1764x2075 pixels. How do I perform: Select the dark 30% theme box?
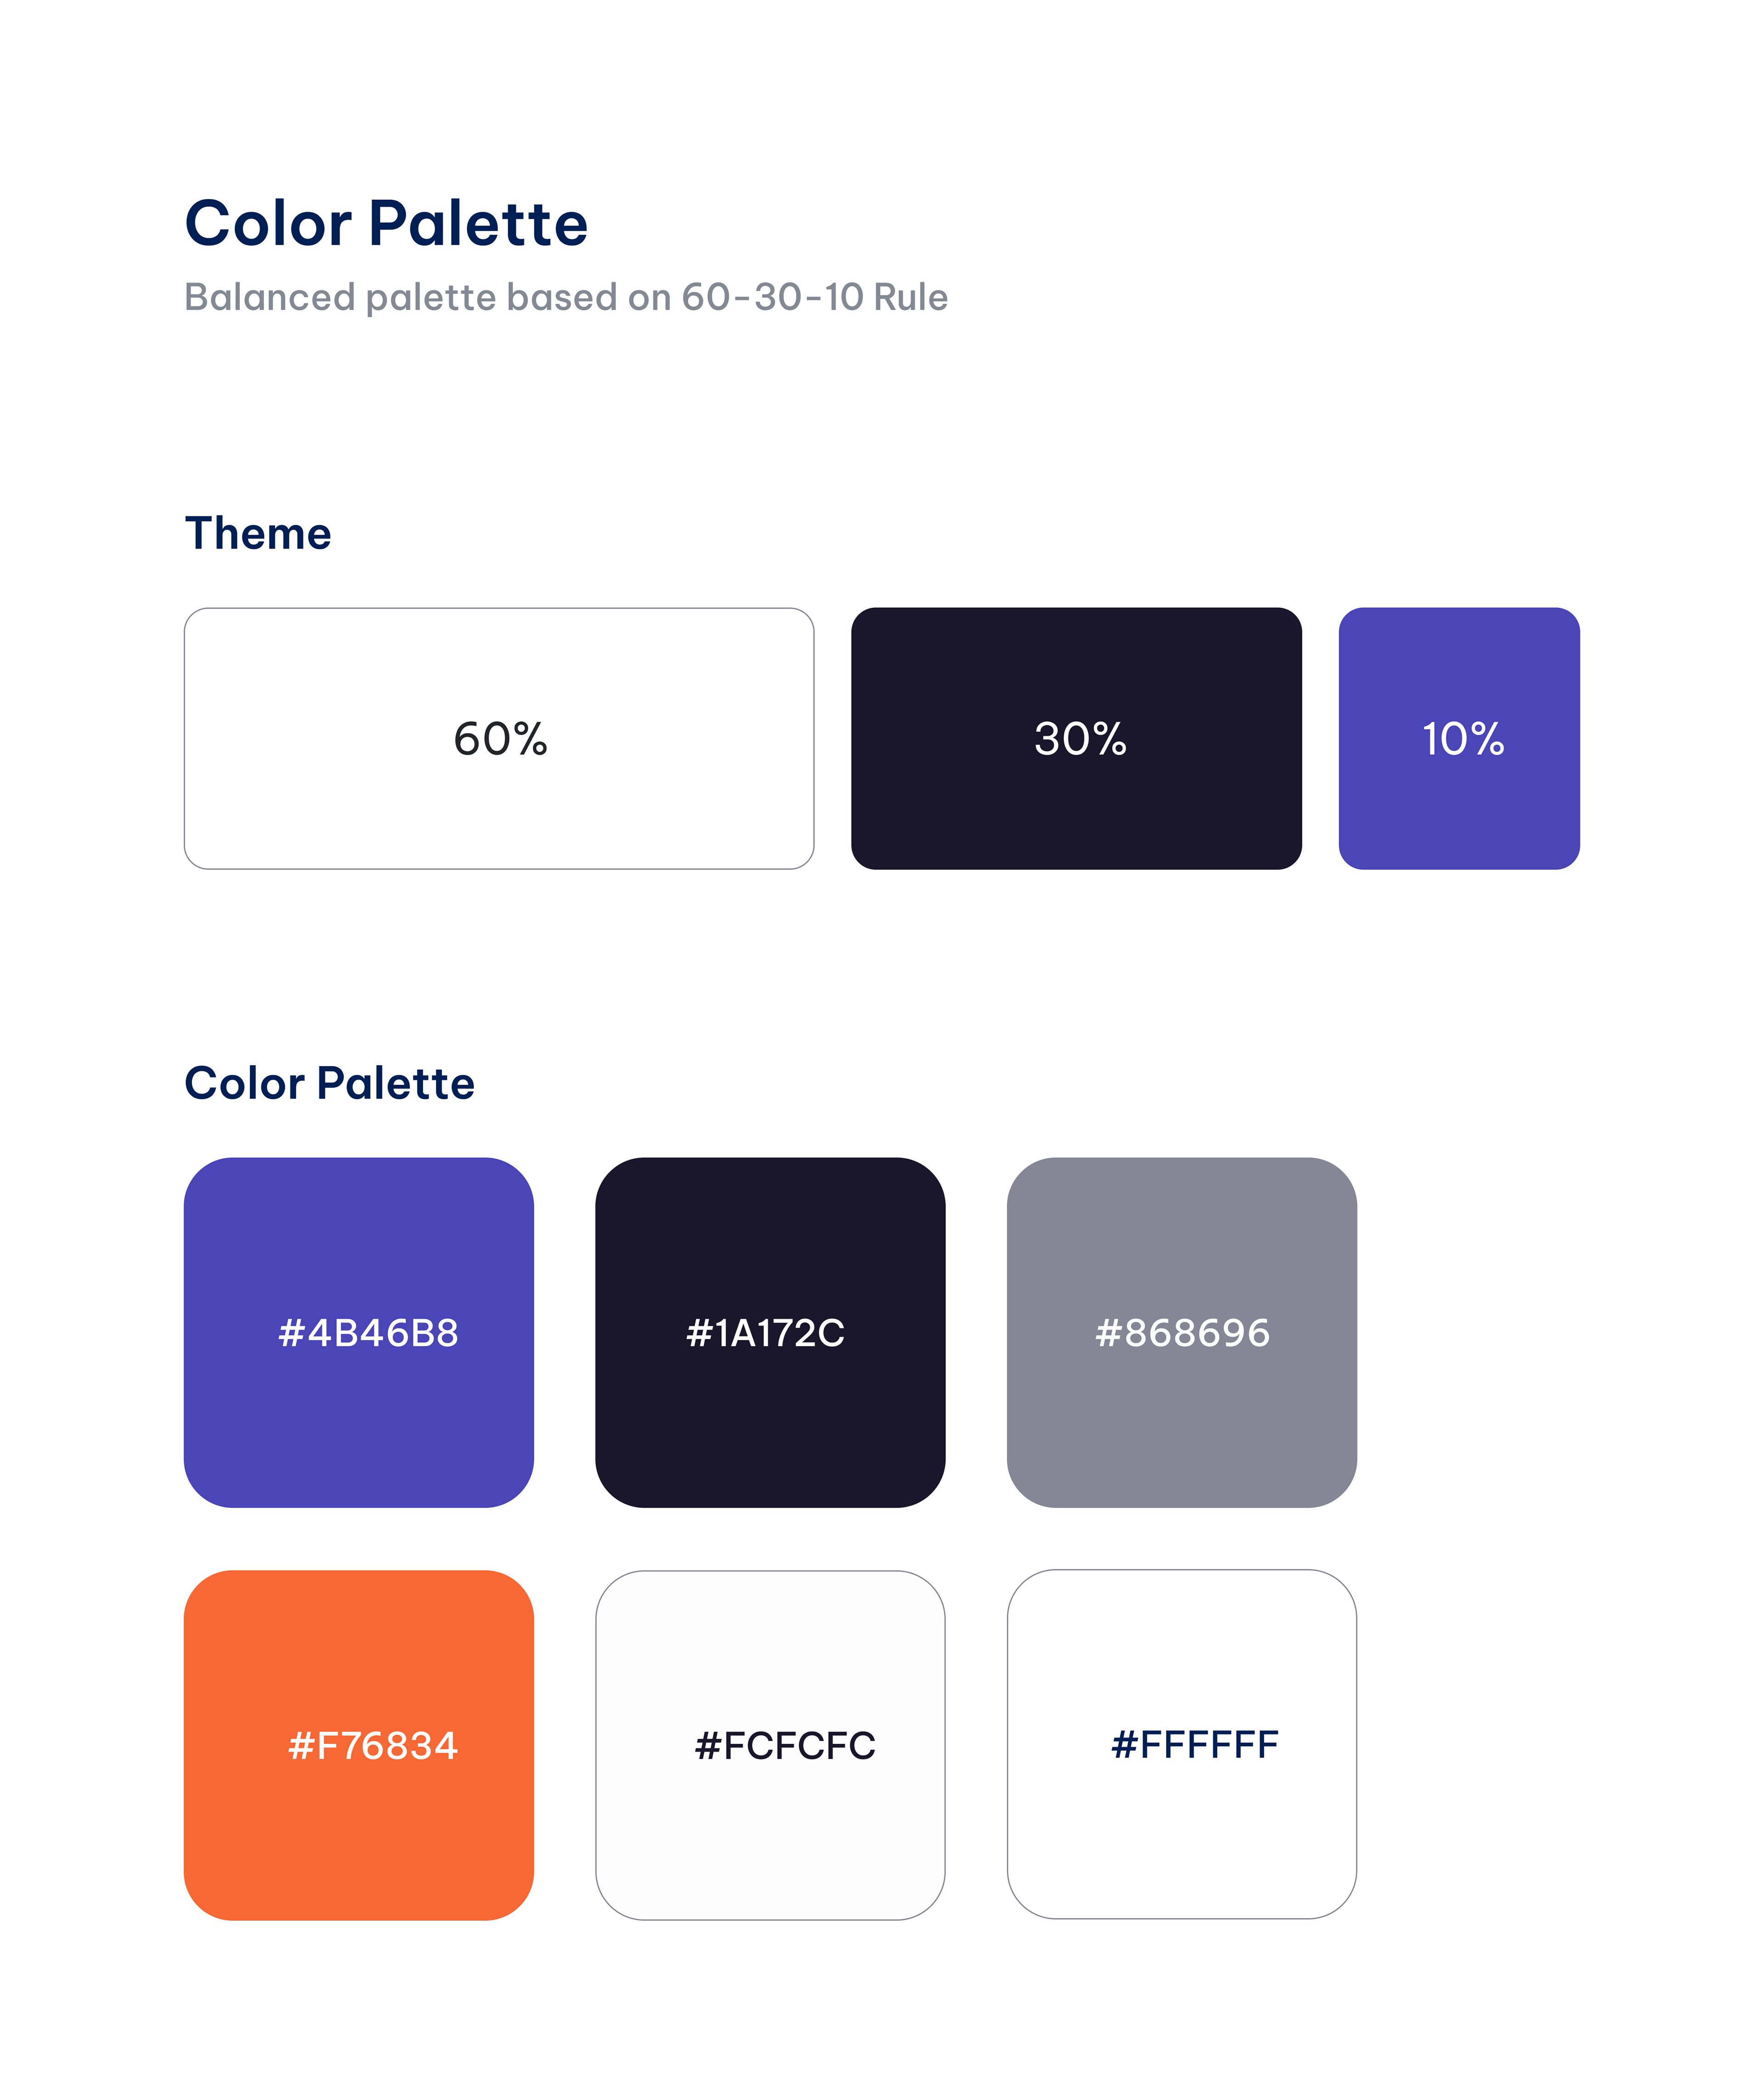(1076, 738)
